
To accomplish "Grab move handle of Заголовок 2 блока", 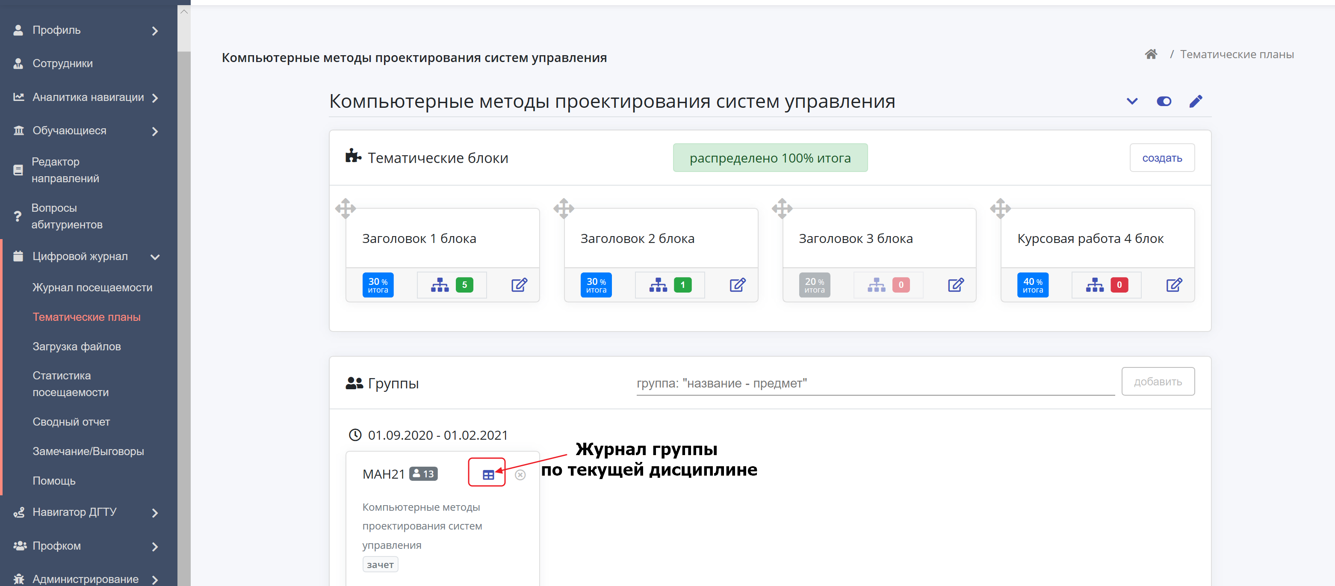I will tap(563, 208).
